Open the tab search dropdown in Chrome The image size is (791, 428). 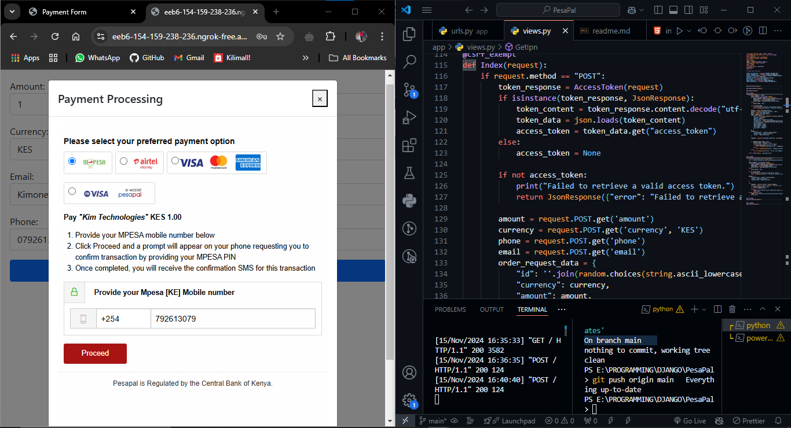click(12, 12)
